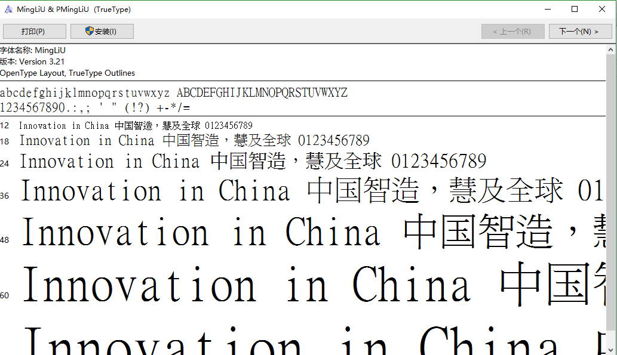The height and width of the screenshot is (355, 617).
Task: Click the 打印(P) print button
Action: pyautogui.click(x=34, y=31)
